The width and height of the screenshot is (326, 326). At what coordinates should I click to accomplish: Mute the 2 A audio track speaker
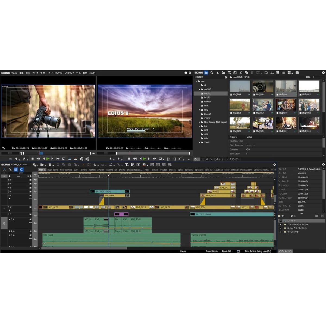[x=30, y=231]
